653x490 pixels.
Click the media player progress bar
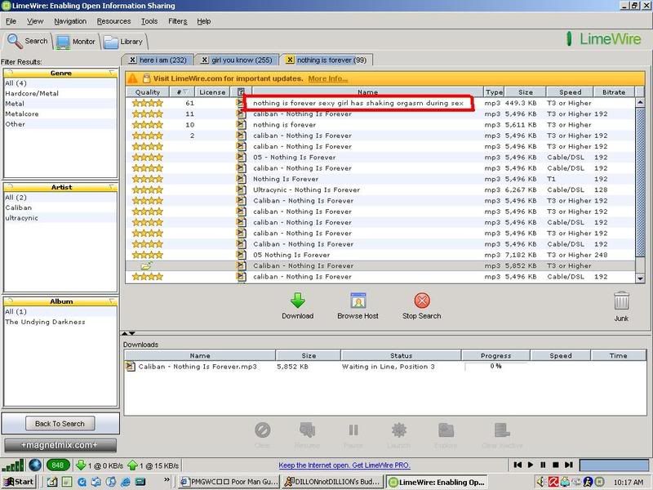(x=614, y=465)
